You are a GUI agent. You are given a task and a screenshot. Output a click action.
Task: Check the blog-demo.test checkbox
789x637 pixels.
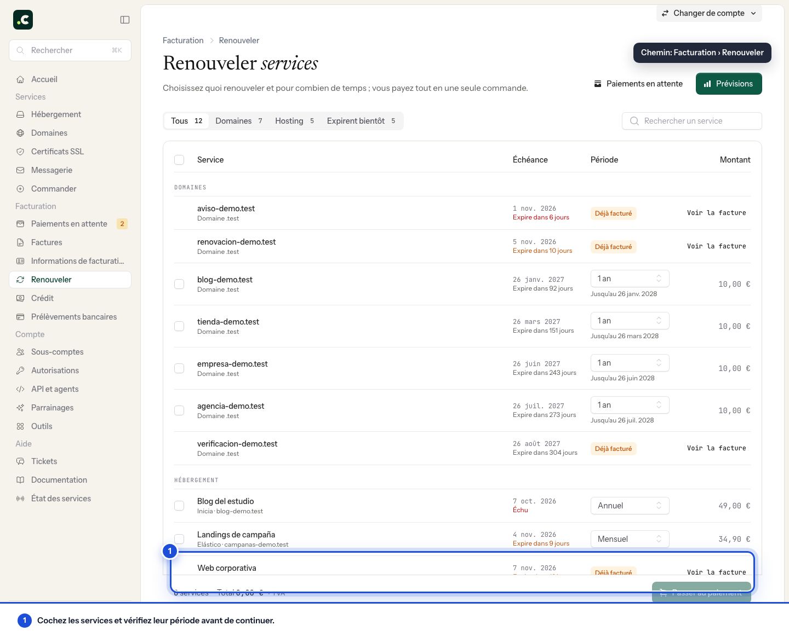tap(179, 284)
